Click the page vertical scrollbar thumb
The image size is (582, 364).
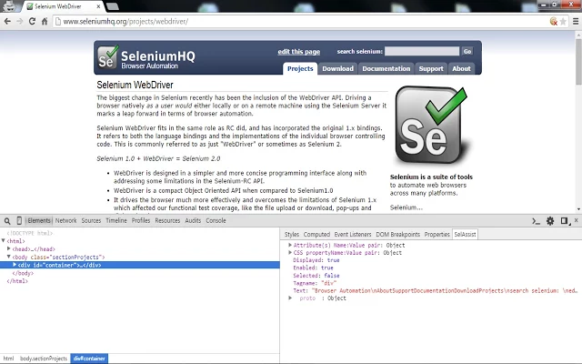pos(578,62)
